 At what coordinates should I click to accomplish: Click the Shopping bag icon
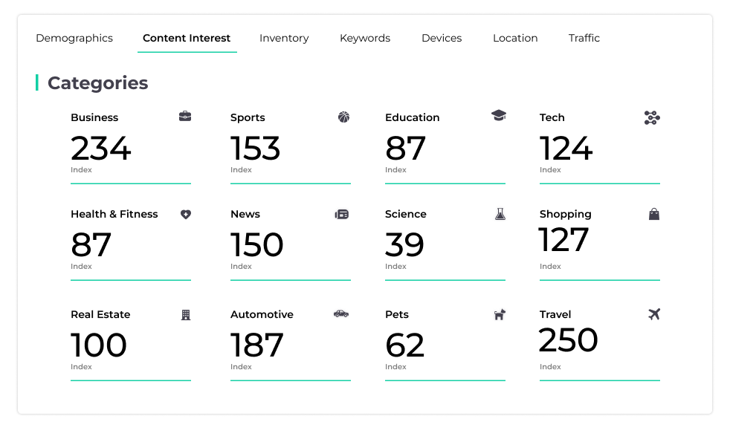[x=654, y=214]
